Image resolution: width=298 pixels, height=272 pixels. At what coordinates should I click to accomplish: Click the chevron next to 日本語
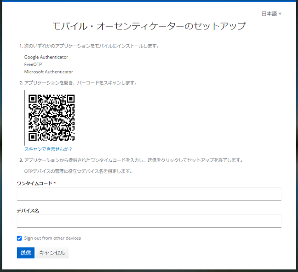[x=280, y=14]
